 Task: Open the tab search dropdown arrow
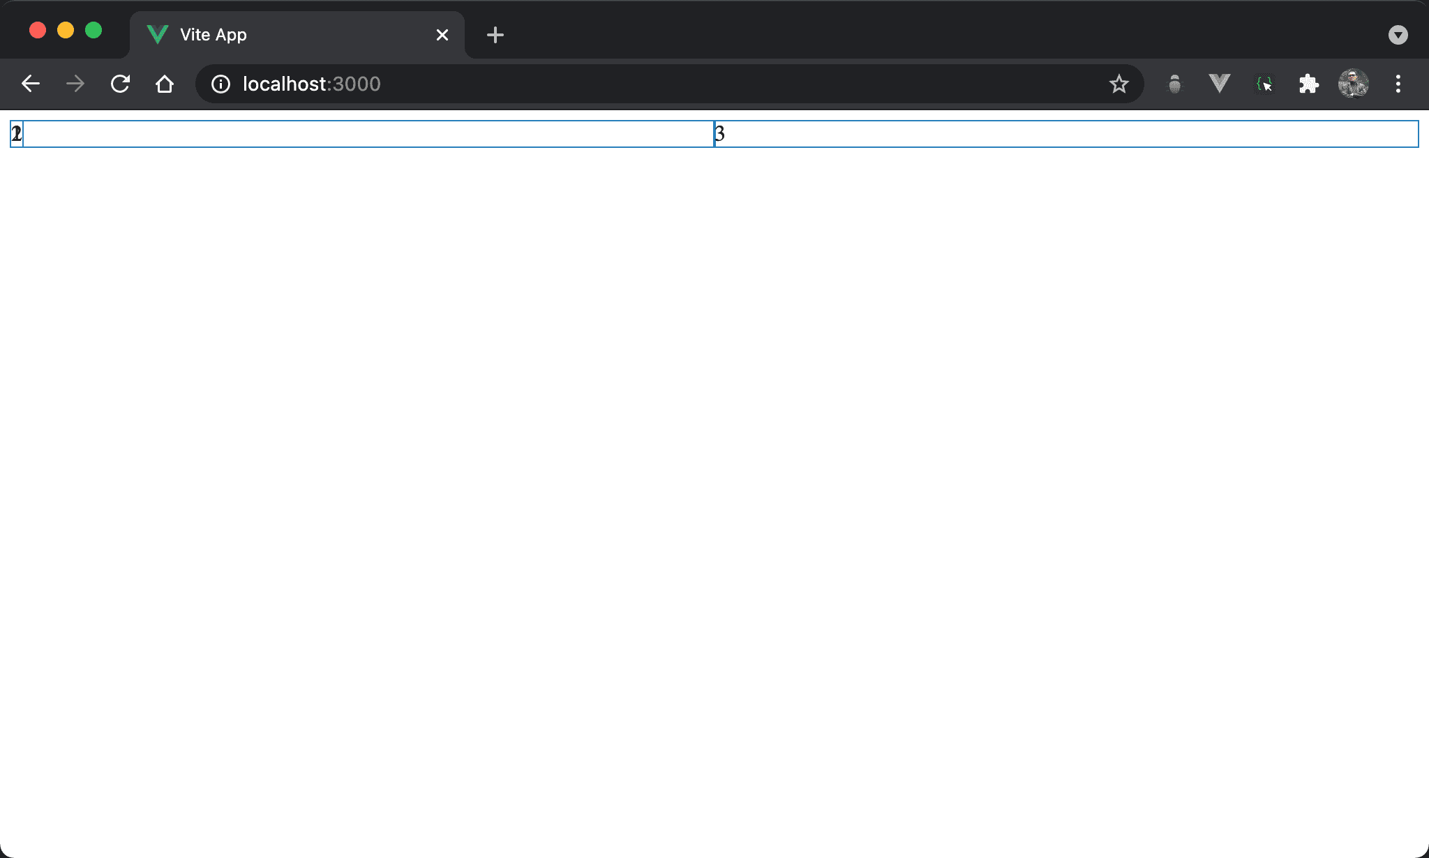point(1398,35)
